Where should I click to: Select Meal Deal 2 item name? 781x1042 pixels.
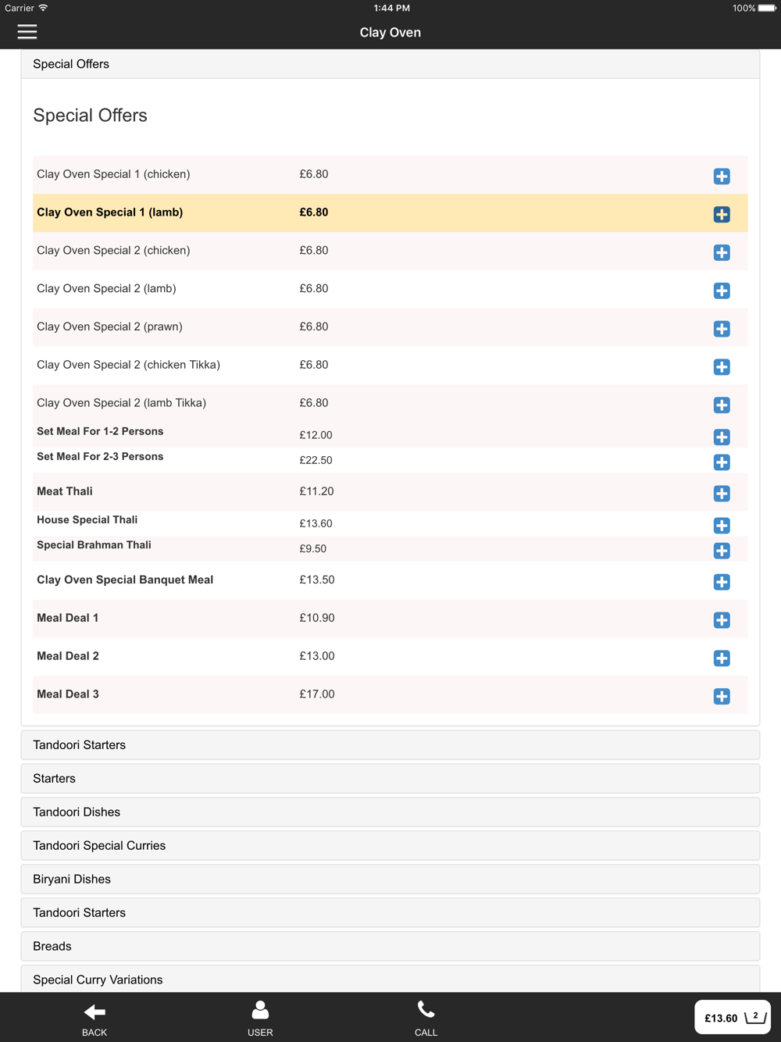point(68,656)
